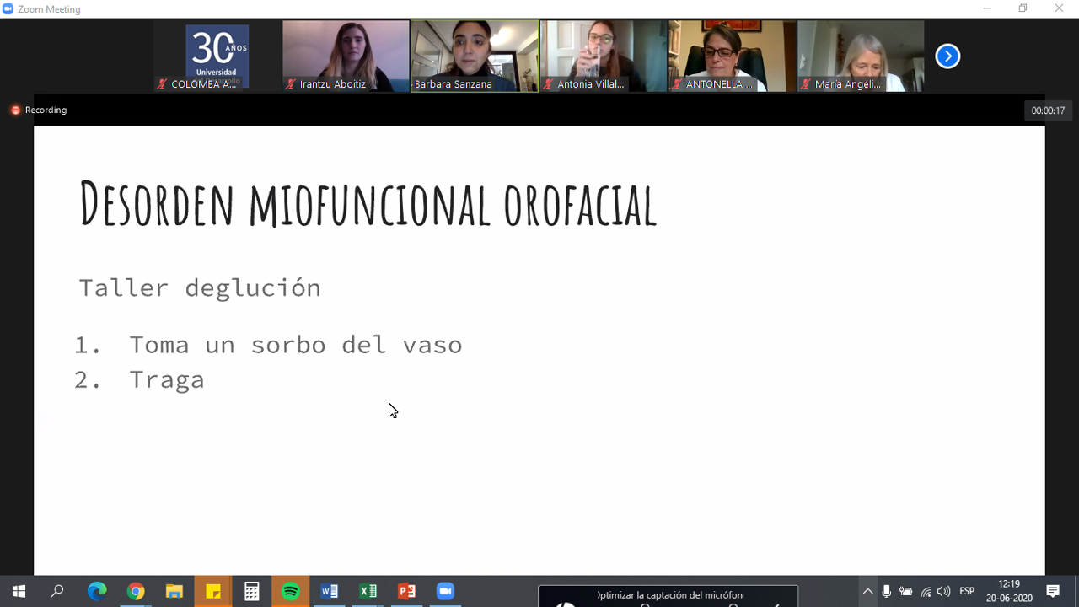Image resolution: width=1079 pixels, height=607 pixels.
Task: Open PowerPoint from the taskbar
Action: 406,591
